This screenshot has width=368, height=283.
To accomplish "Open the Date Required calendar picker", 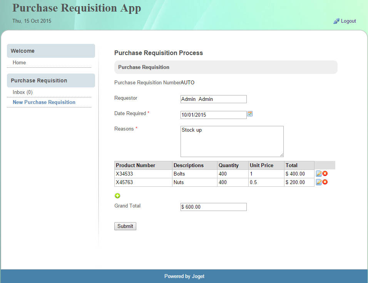I will [250, 114].
